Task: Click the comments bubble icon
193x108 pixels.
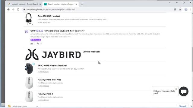Action: (x=38, y=43)
